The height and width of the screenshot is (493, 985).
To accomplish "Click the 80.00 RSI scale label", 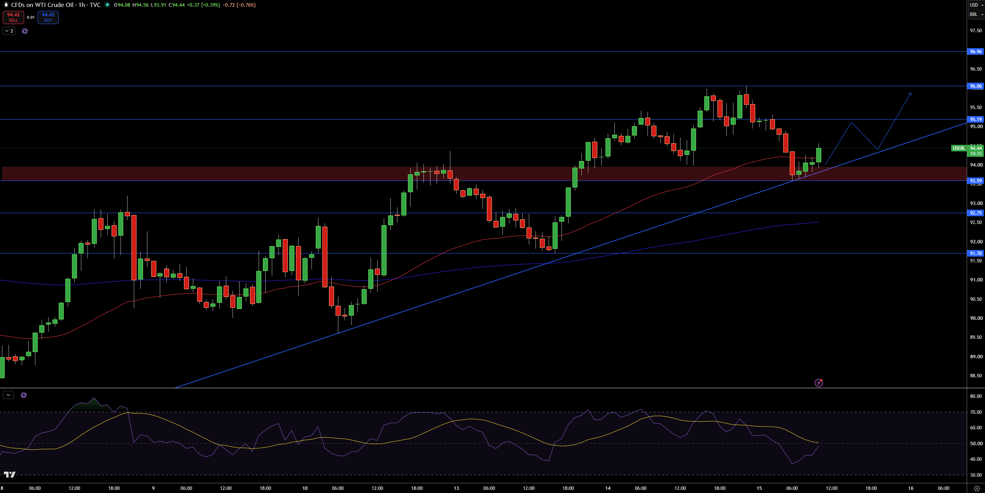I will coord(976,396).
